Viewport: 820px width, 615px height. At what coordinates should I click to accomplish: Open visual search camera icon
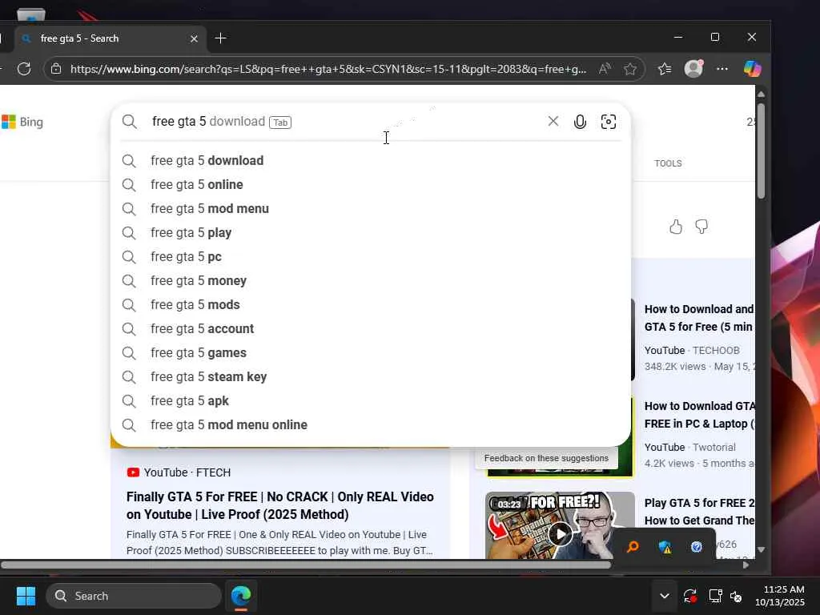(x=609, y=122)
